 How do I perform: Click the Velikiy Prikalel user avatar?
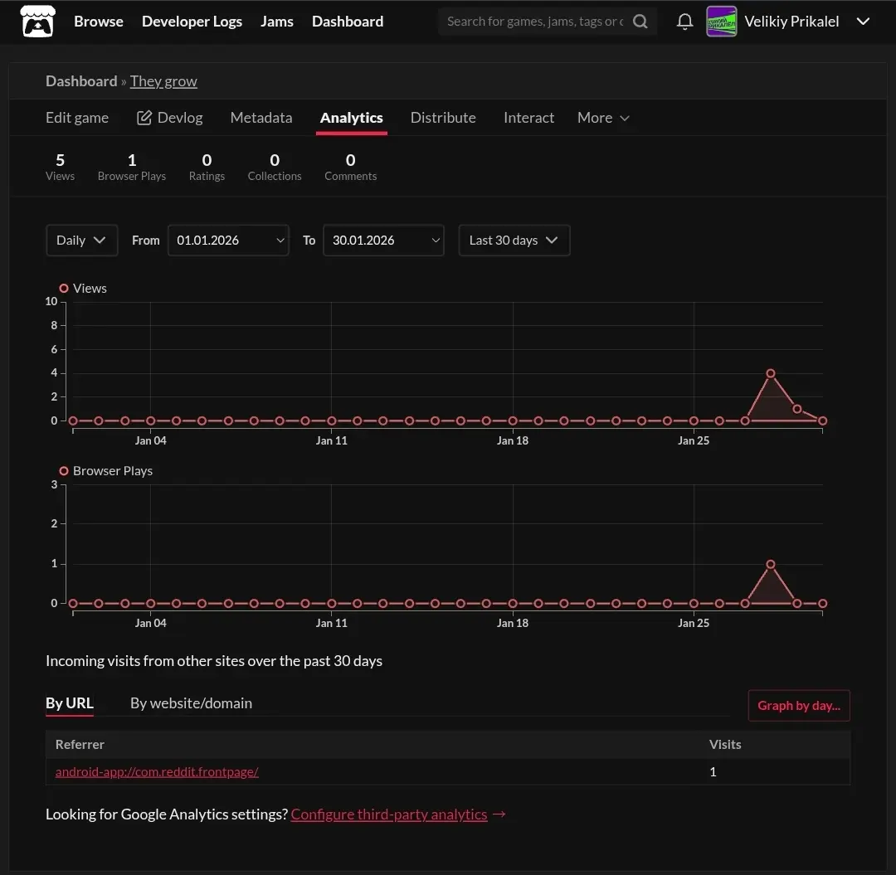(721, 22)
